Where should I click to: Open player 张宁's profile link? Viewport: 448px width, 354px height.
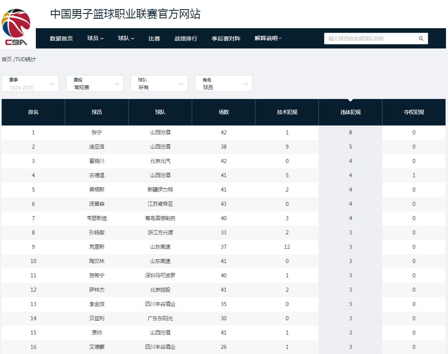pyautogui.click(x=96, y=132)
